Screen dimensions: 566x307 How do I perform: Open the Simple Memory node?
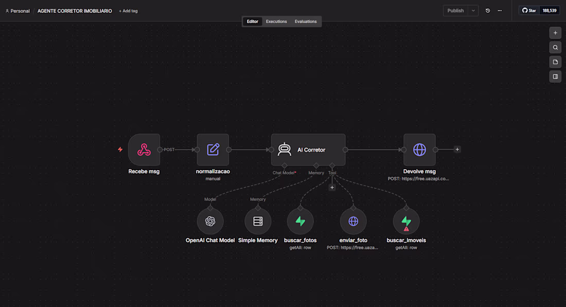(x=258, y=221)
